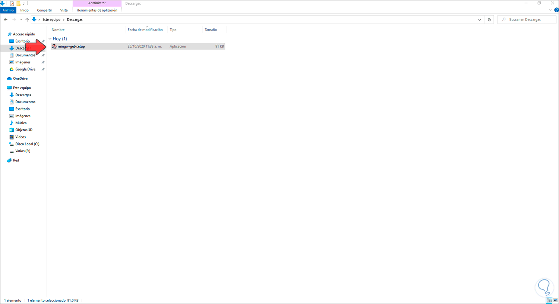Open Imágenes under Este equipo
Viewport: 559px width, 304px height.
click(23, 116)
